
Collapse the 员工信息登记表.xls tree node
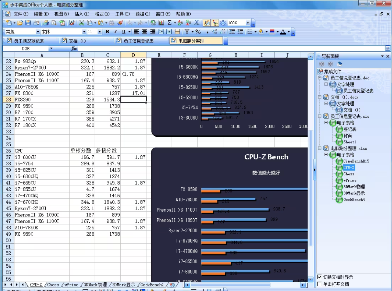pos(319,116)
